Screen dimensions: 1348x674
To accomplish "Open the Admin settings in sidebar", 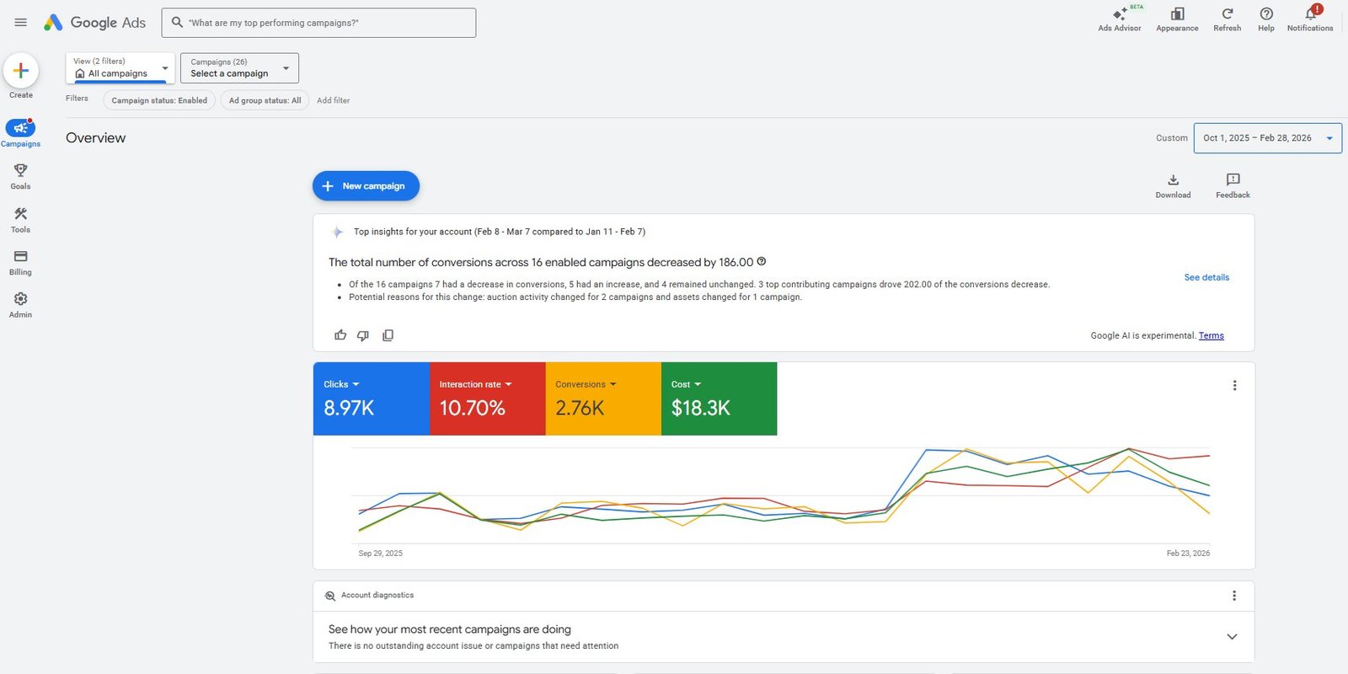I will 20,305.
